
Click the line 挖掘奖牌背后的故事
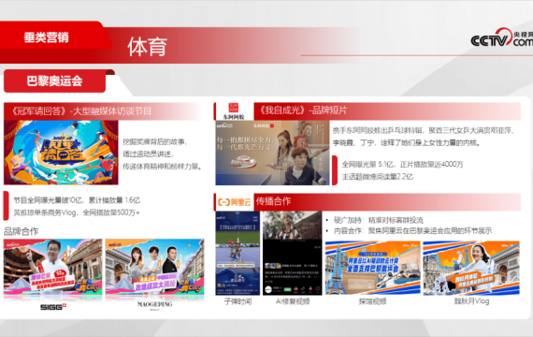click(x=155, y=141)
